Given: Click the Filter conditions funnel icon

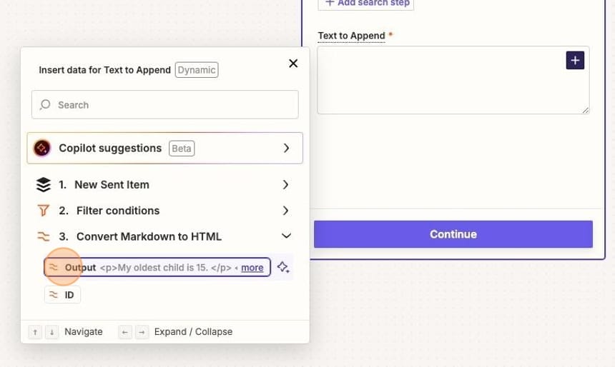Looking at the screenshot, I should click(44, 211).
